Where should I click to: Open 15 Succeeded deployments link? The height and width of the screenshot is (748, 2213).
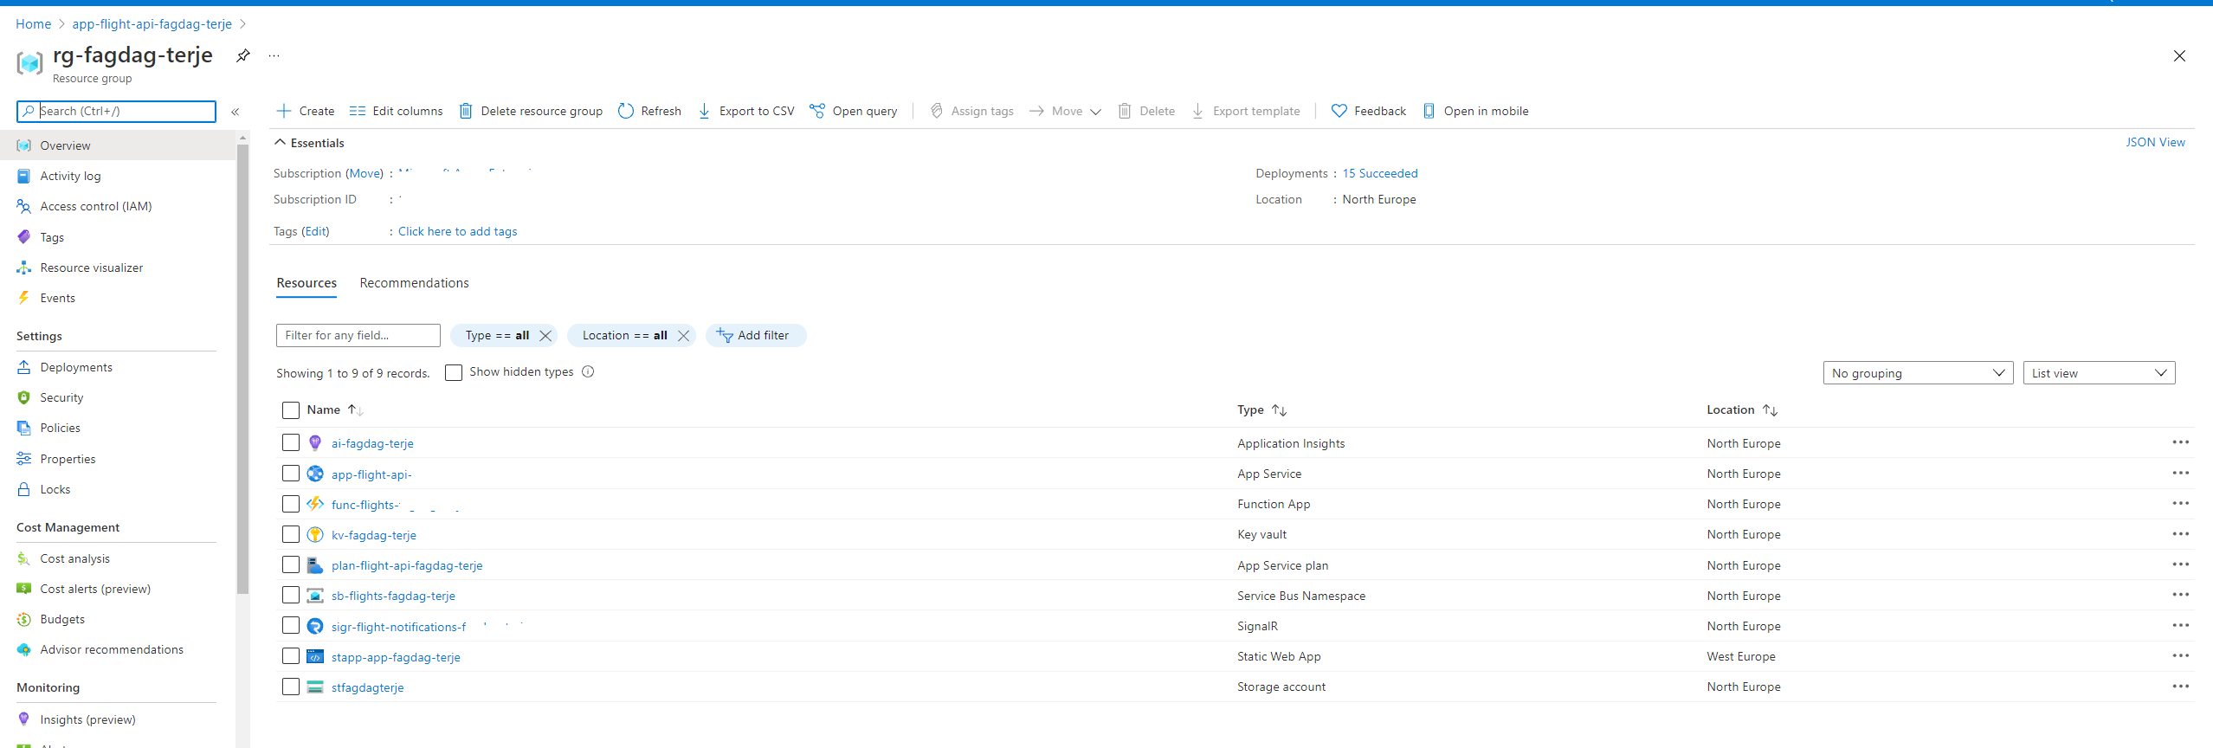(1380, 173)
